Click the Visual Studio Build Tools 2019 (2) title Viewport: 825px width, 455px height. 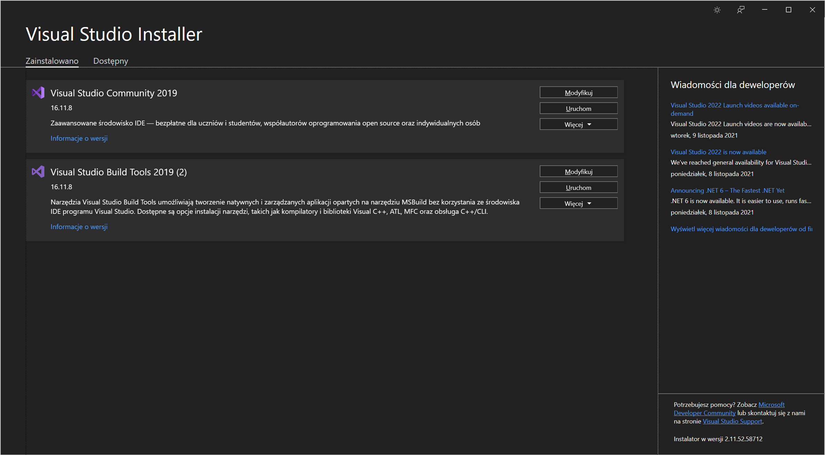(119, 172)
